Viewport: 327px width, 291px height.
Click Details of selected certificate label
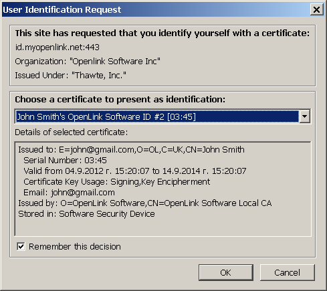click(x=72, y=132)
